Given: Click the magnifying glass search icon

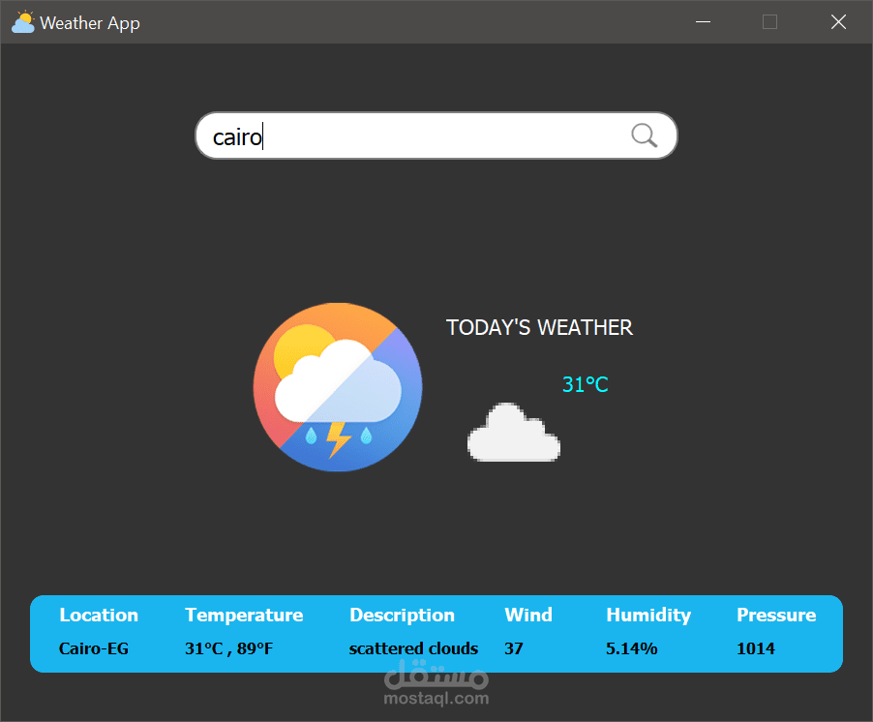Looking at the screenshot, I should tap(645, 135).
